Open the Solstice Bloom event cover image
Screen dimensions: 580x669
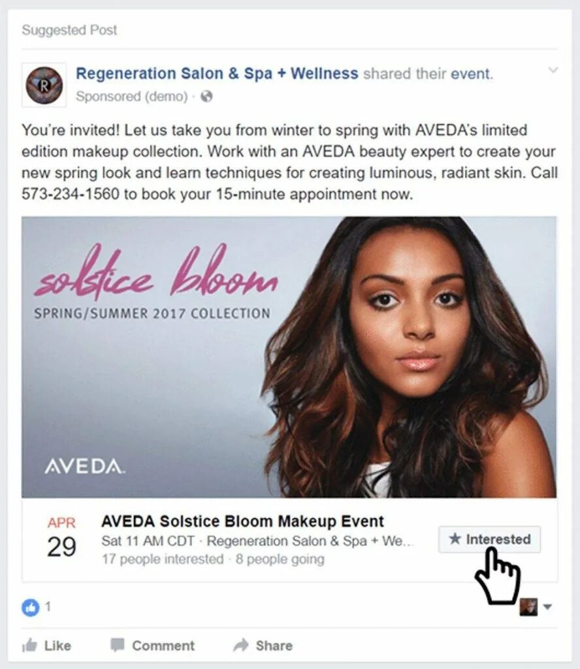pyautogui.click(x=289, y=357)
